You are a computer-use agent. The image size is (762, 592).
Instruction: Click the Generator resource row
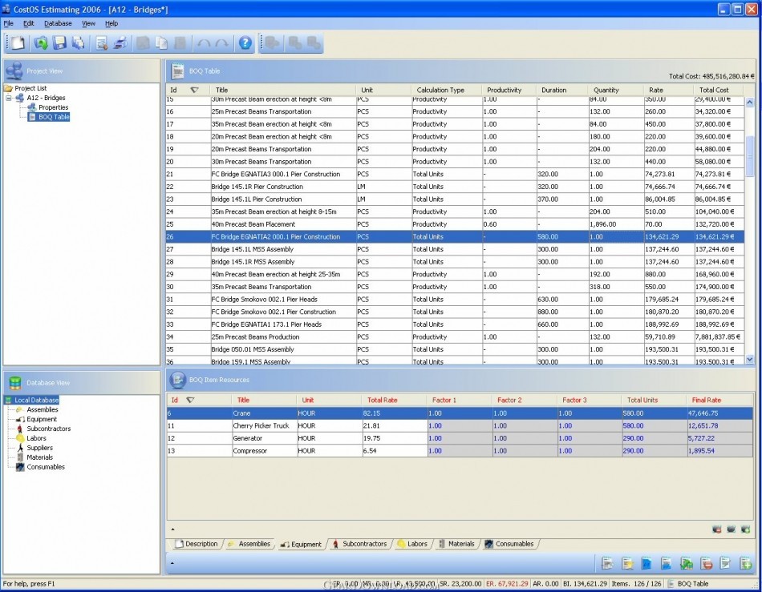(460, 438)
